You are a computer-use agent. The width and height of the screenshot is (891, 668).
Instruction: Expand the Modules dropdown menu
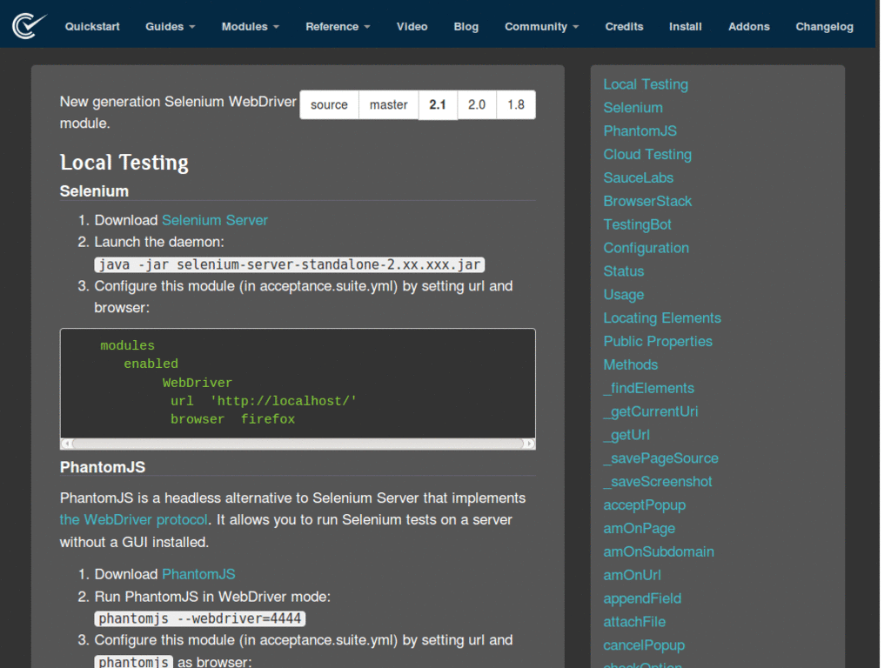click(250, 27)
